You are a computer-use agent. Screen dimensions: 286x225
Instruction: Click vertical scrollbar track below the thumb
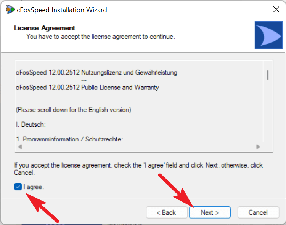(268, 111)
